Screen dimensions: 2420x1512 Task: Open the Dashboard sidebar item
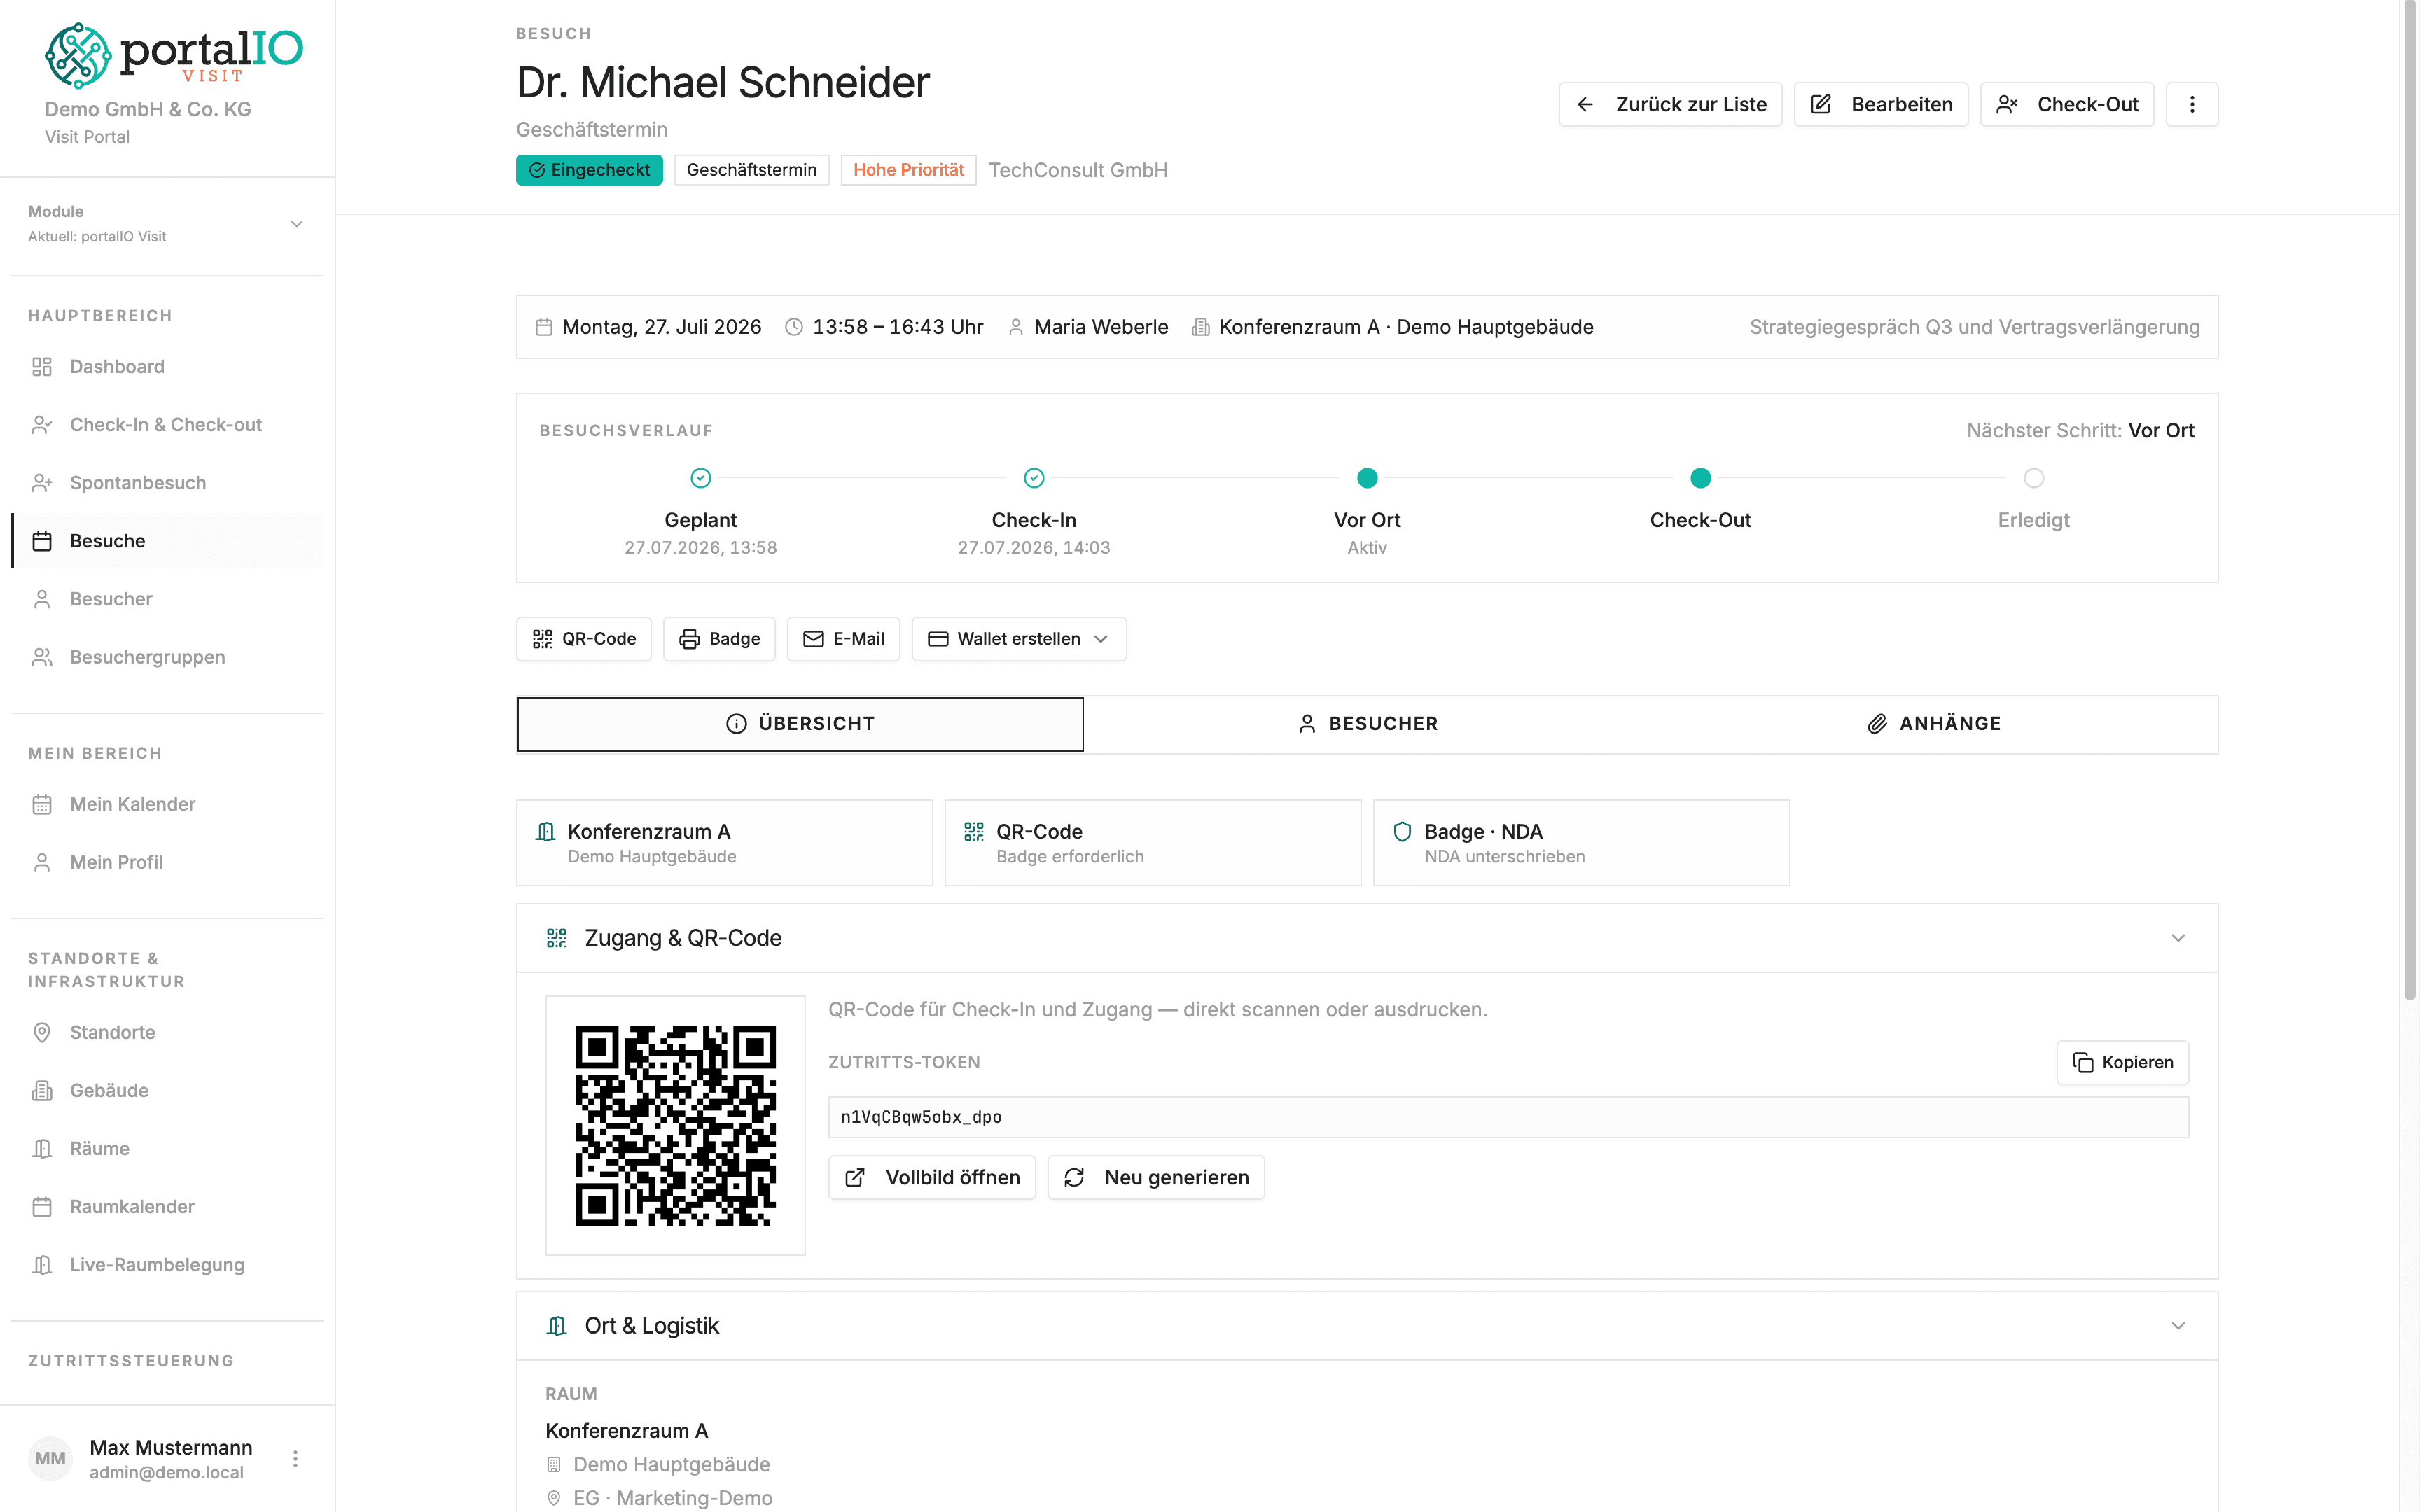pos(167,367)
